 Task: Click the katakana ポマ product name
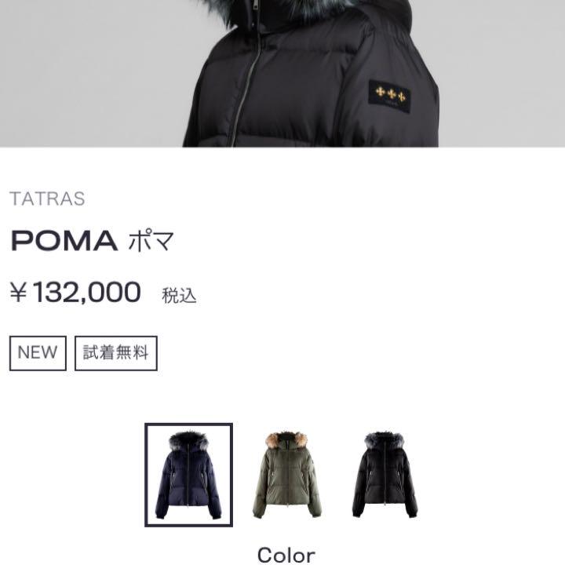pos(151,240)
